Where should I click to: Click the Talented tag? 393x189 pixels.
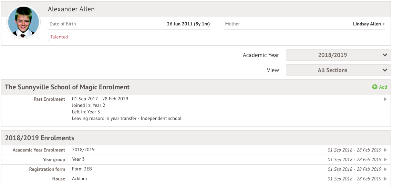tap(59, 37)
